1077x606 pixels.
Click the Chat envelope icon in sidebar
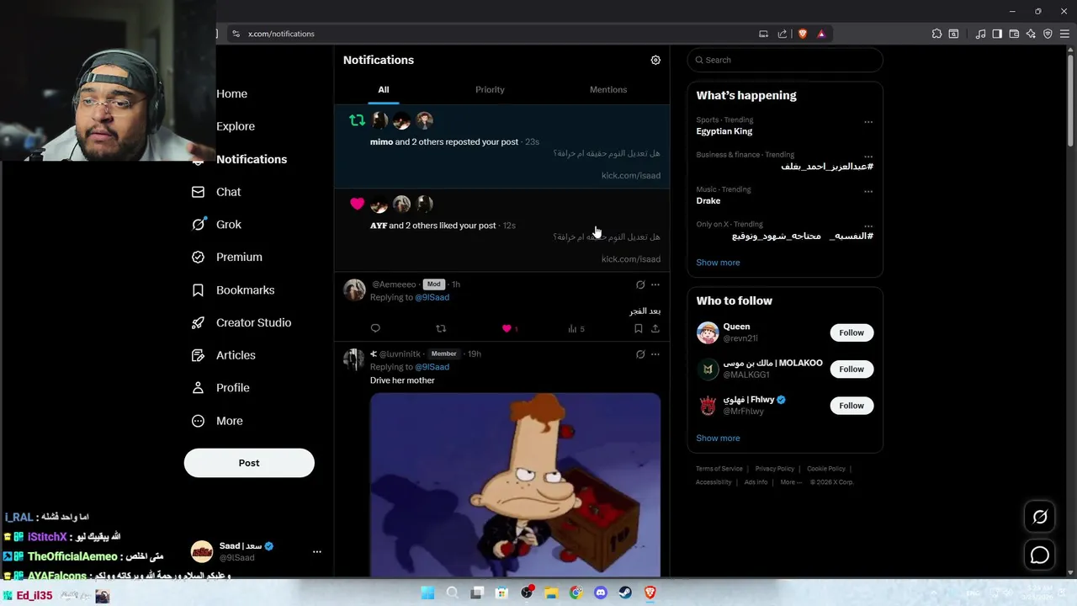tap(198, 192)
